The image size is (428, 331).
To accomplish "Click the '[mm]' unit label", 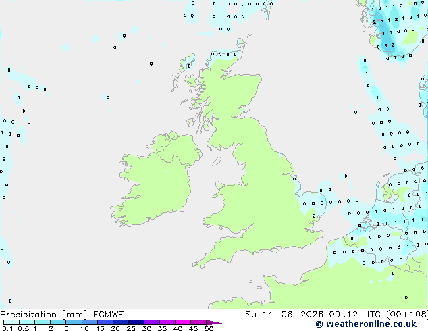I will coord(74,315).
